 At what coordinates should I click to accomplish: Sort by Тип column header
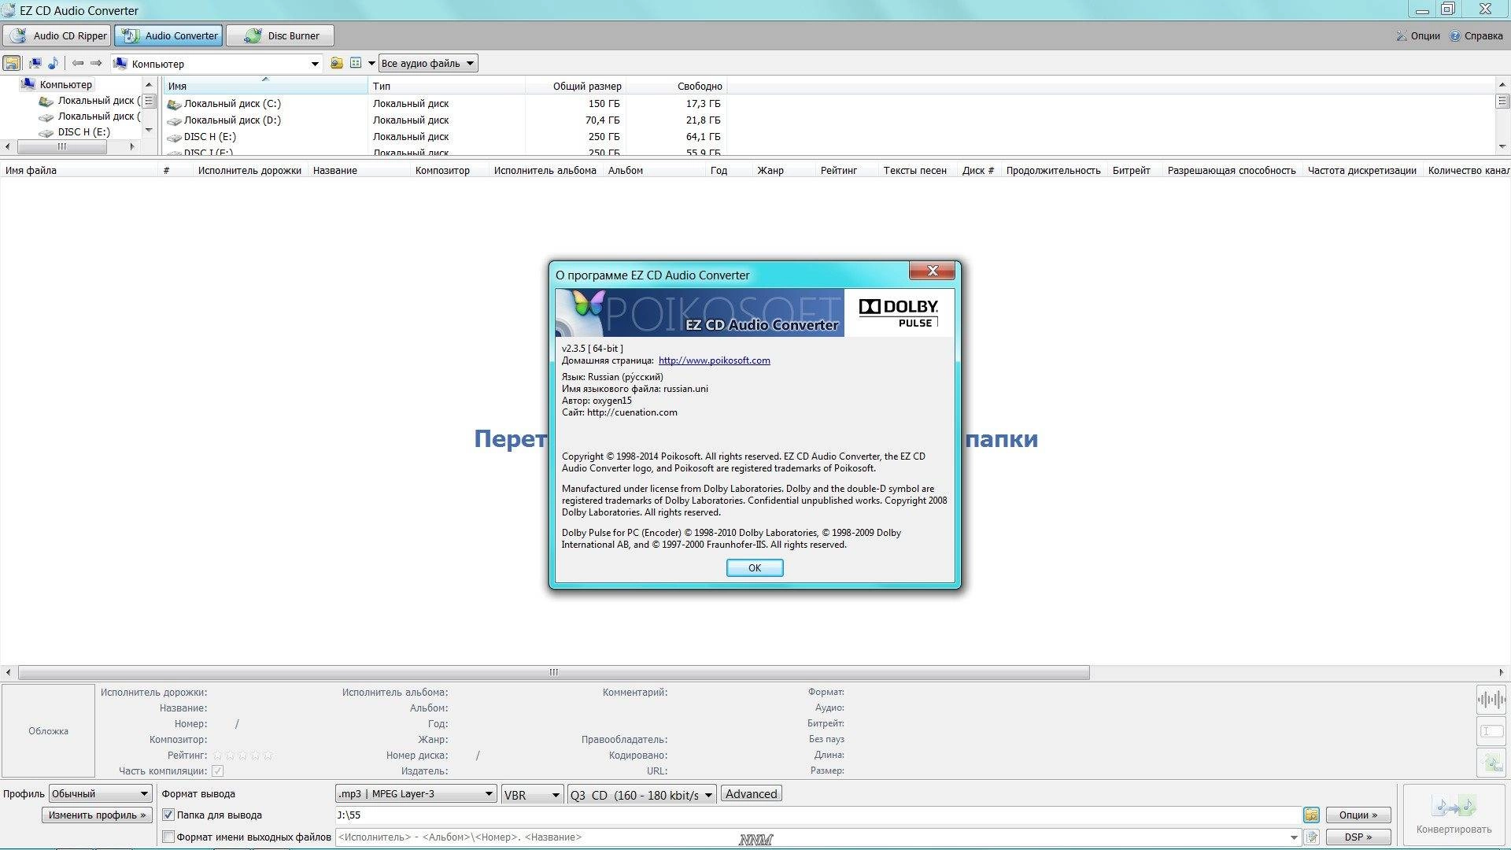tap(446, 86)
